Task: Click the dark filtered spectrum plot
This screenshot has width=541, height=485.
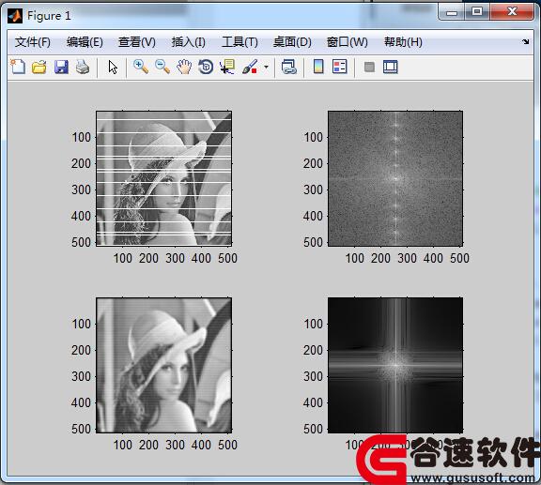Action: point(395,365)
